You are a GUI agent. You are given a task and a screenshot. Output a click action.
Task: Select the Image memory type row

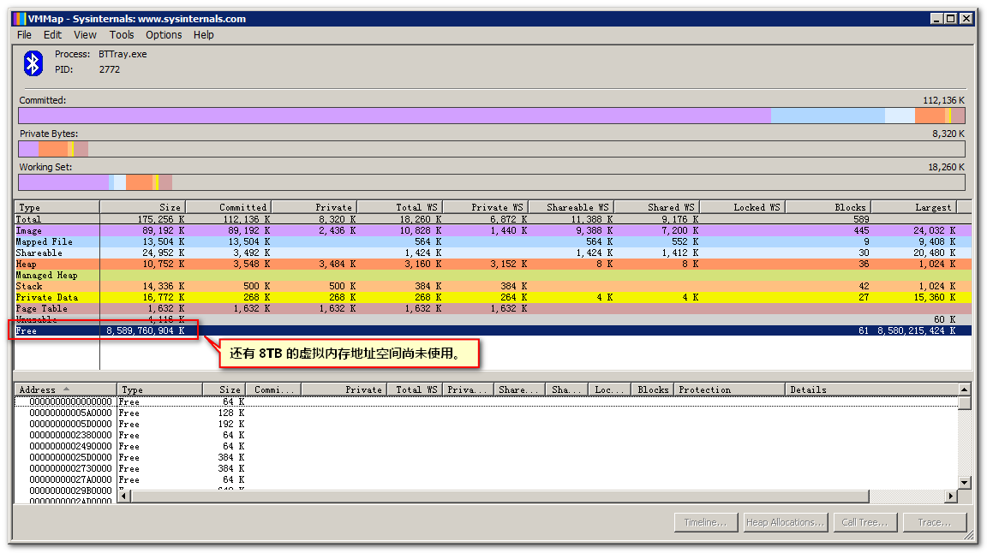[x=493, y=231]
